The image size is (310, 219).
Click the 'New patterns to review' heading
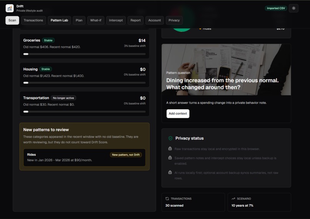(x=46, y=130)
